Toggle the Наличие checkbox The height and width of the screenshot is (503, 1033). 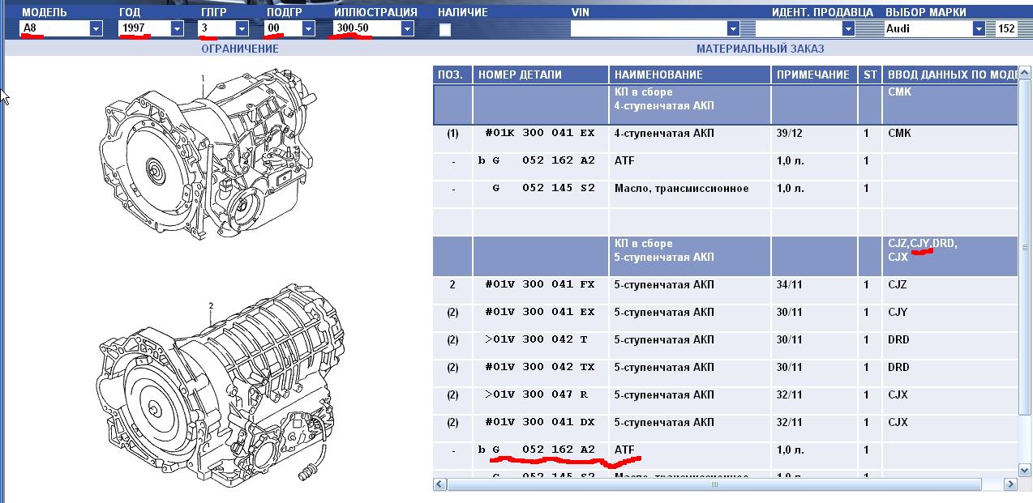click(x=444, y=29)
